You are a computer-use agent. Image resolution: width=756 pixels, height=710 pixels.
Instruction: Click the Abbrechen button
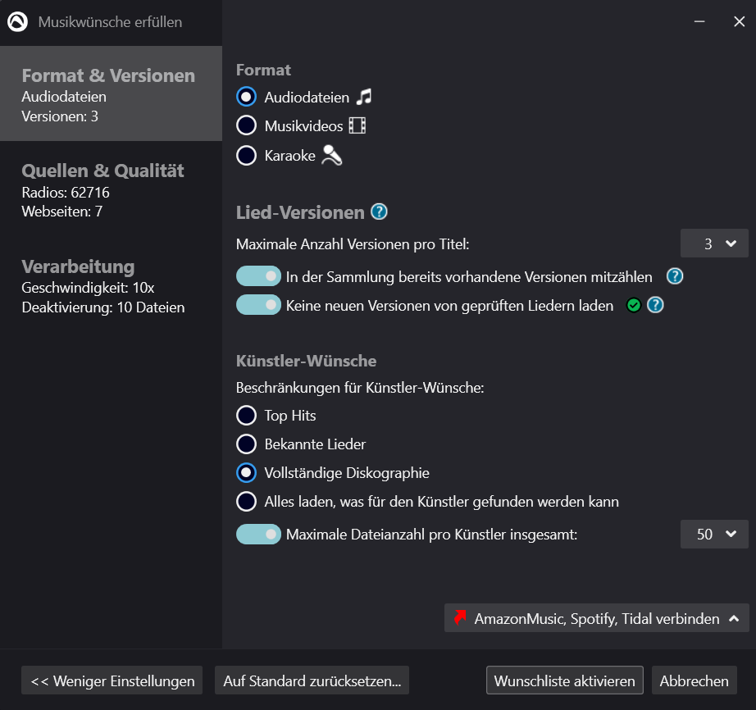click(x=695, y=680)
